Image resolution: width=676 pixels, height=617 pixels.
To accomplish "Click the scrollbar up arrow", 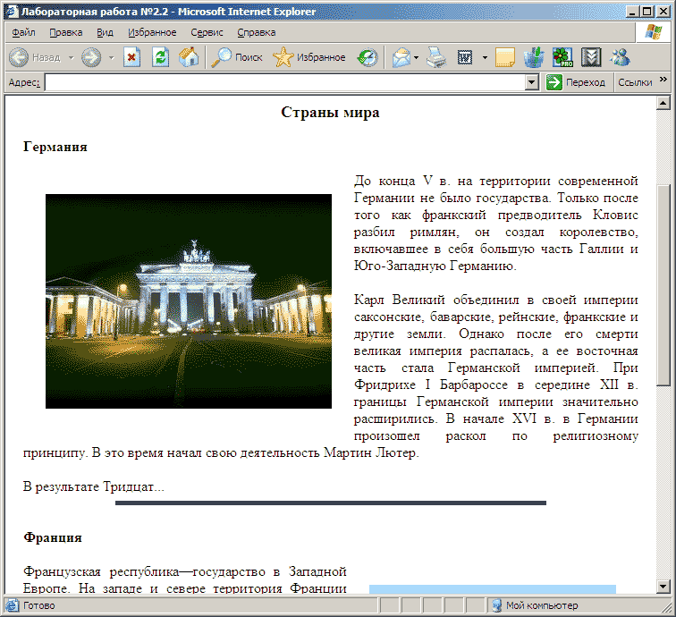I will tap(663, 103).
